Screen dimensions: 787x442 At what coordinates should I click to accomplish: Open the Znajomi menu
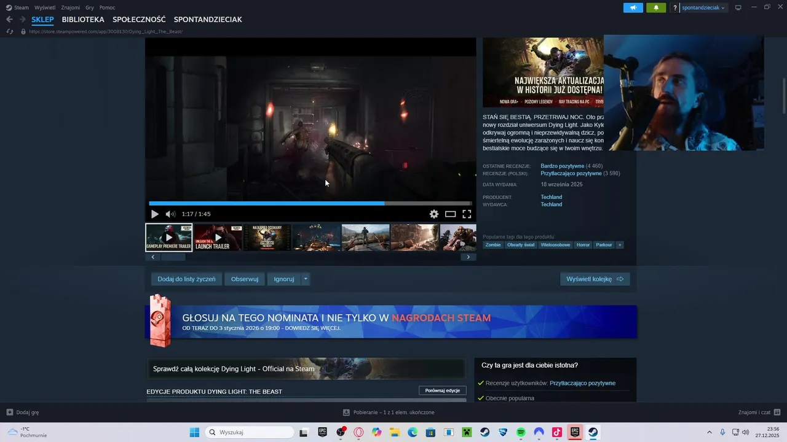(70, 7)
